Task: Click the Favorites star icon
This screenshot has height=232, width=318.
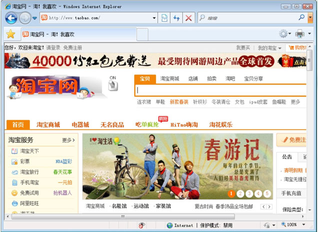Action: point(10,34)
